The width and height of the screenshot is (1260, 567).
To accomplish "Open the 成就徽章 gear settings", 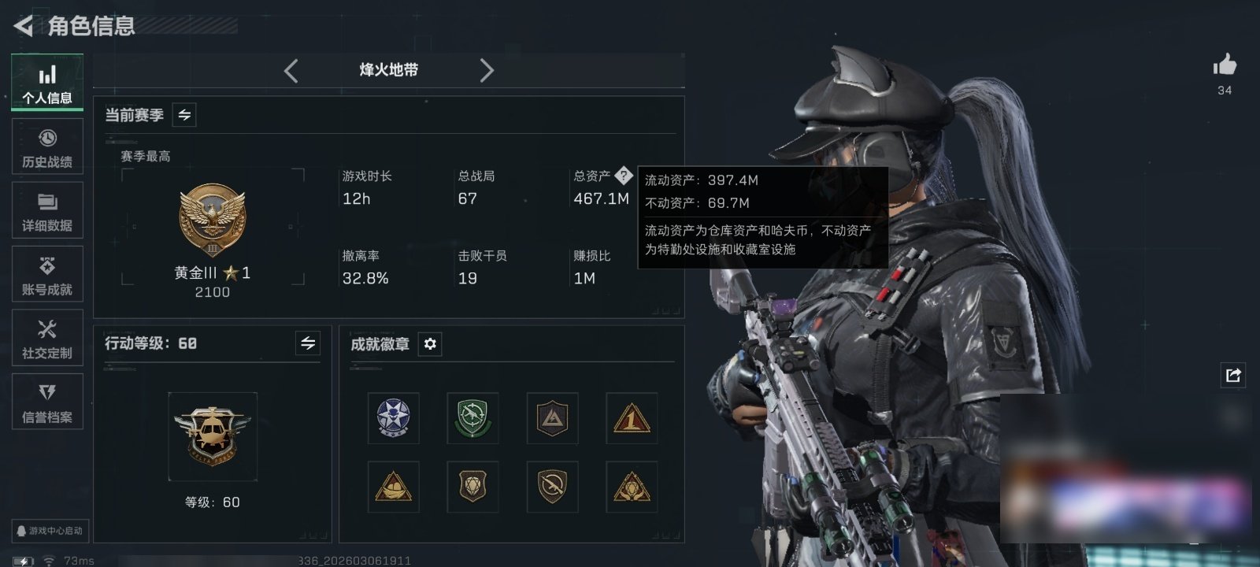I will [430, 344].
